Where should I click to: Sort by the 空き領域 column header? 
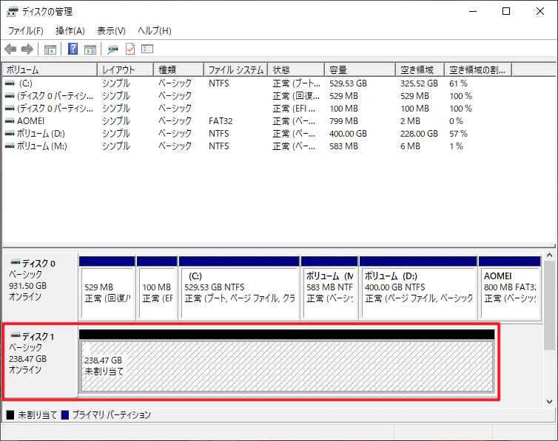[x=420, y=69]
